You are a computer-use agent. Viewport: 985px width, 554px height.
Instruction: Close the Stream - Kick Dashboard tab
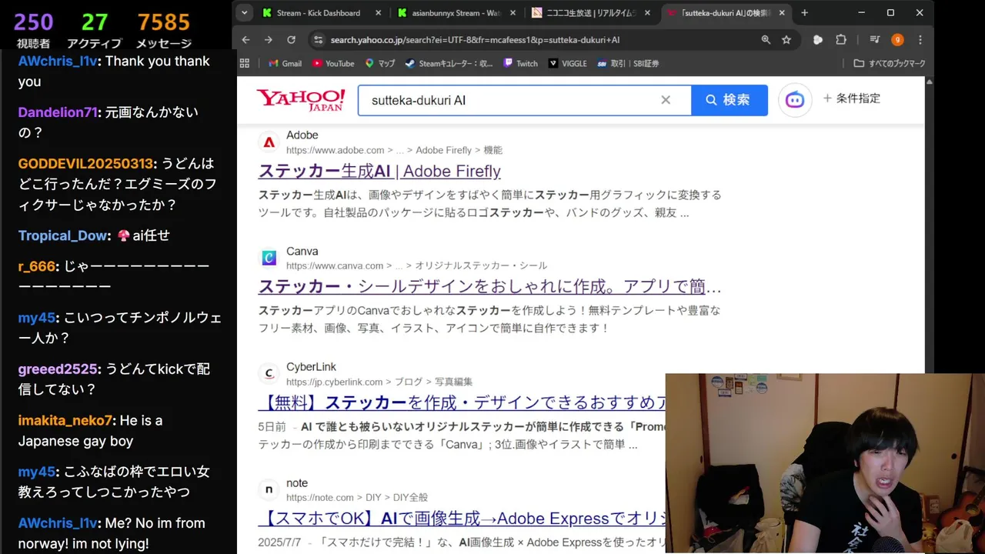click(x=378, y=13)
